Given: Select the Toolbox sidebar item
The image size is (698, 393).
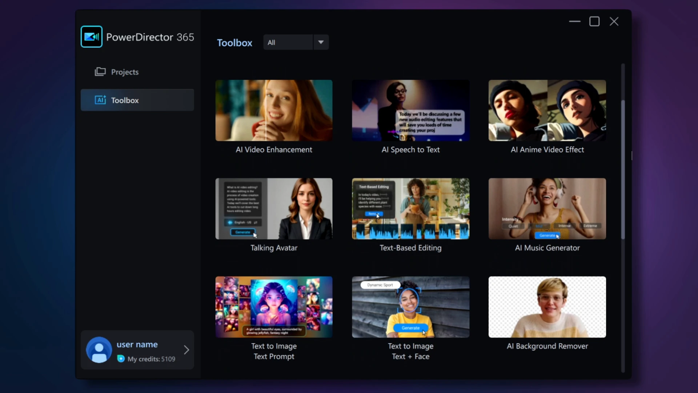Looking at the screenshot, I should click(137, 100).
